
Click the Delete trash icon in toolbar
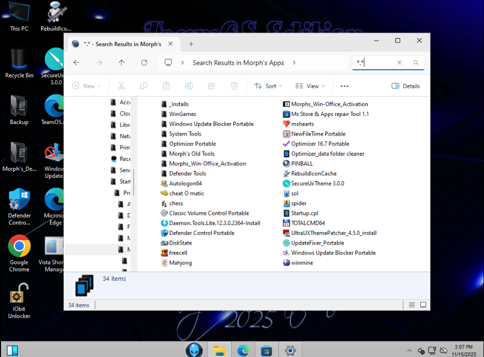pos(234,86)
